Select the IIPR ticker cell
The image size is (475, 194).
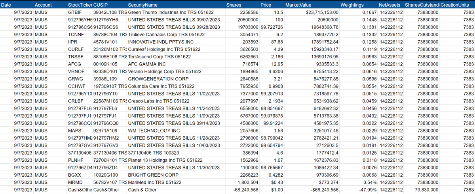(73, 42)
